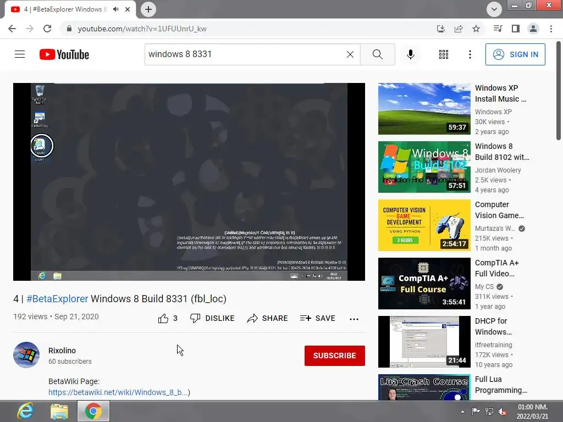Click the page vertical scrollbar

pyautogui.click(x=559, y=91)
